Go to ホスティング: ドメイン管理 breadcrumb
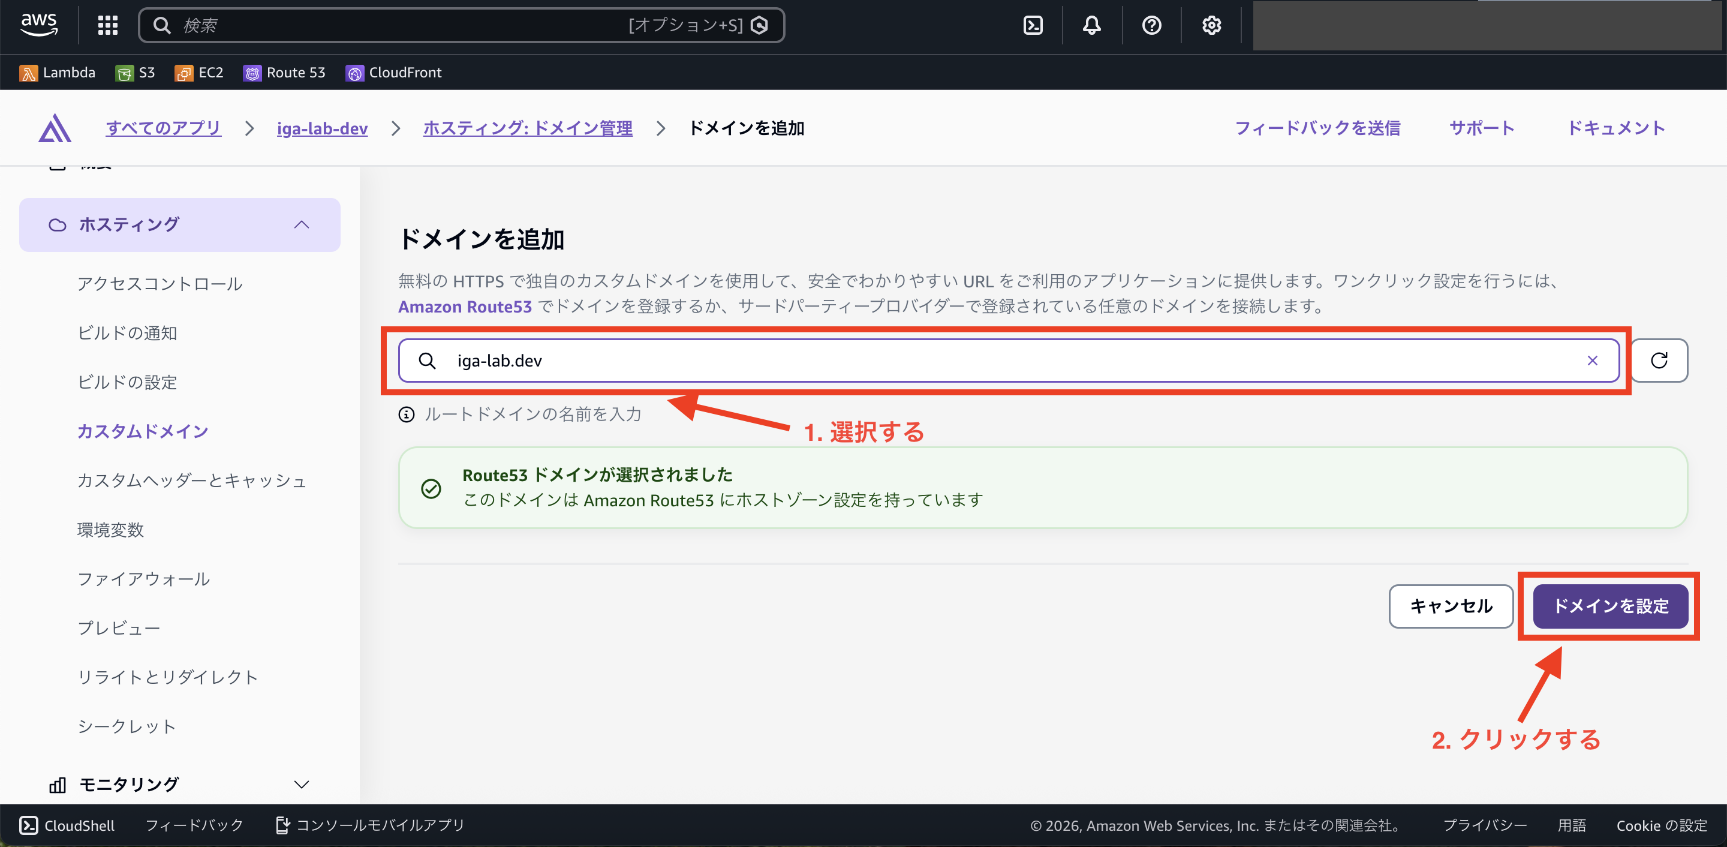This screenshot has width=1727, height=847. 528,128
